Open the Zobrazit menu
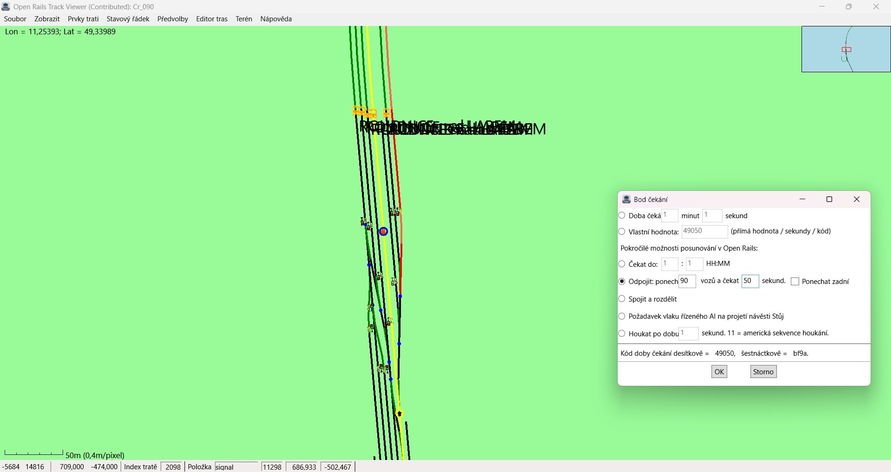Screen dimensions: 891x472 [47, 19]
